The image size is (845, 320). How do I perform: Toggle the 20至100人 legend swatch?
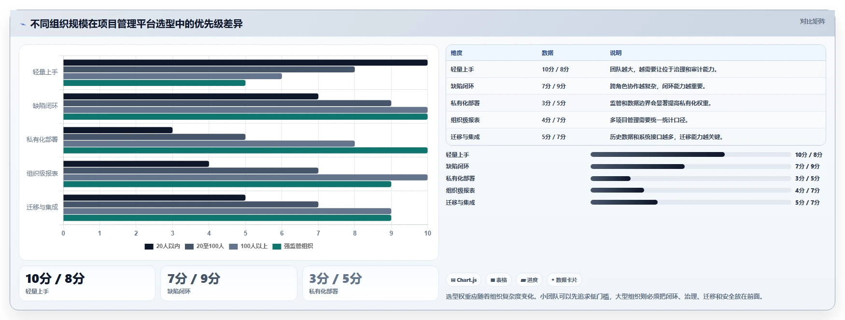pyautogui.click(x=189, y=246)
